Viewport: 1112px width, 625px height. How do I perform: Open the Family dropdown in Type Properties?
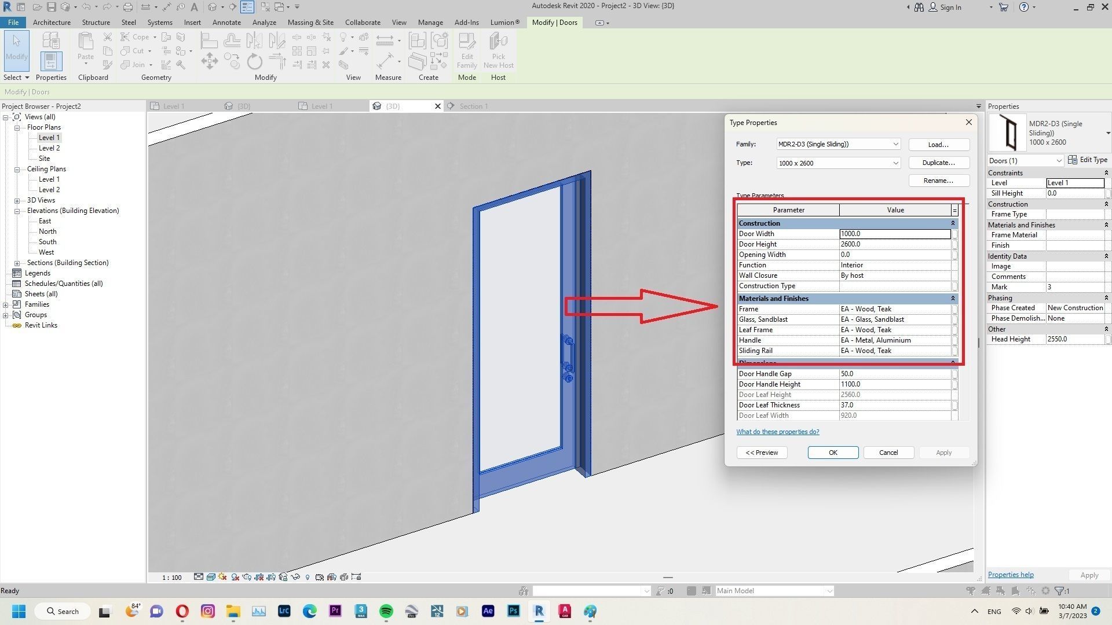tap(895, 144)
